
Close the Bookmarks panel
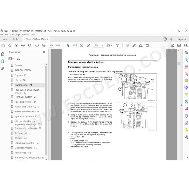pos(44,52)
